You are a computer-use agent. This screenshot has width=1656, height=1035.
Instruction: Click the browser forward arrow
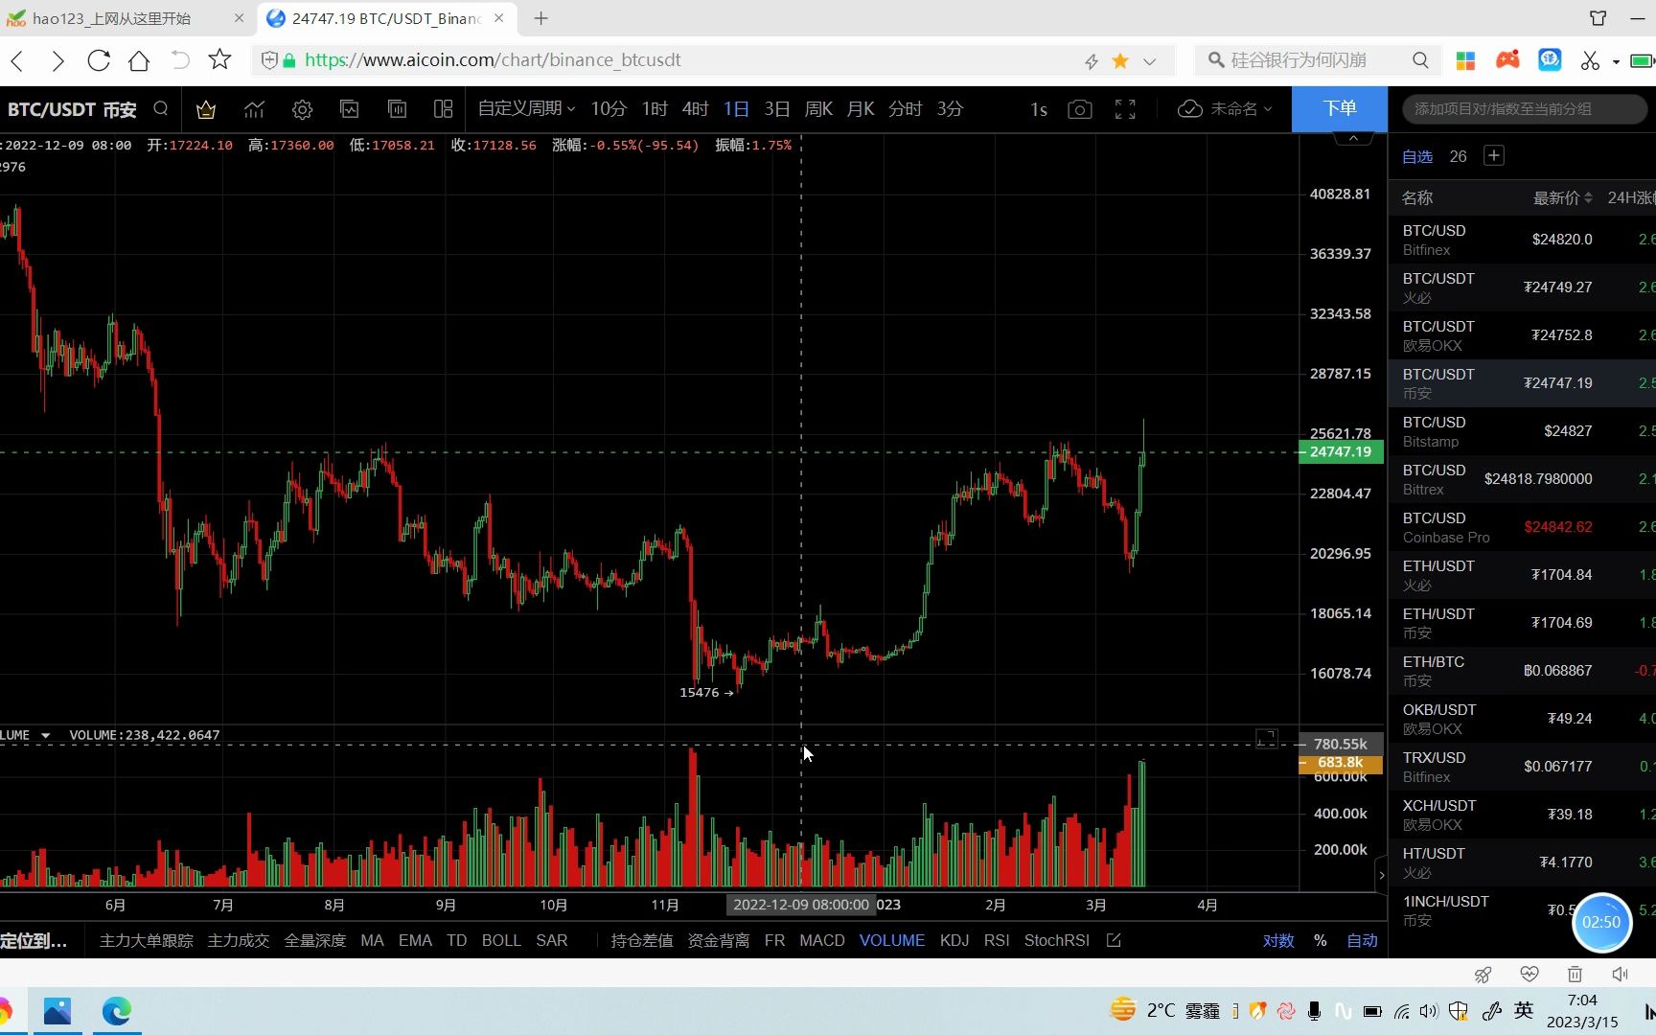(57, 60)
